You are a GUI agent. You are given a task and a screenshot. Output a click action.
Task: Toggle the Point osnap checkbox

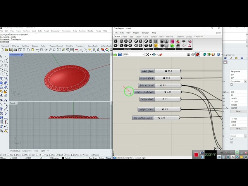point(15,155)
